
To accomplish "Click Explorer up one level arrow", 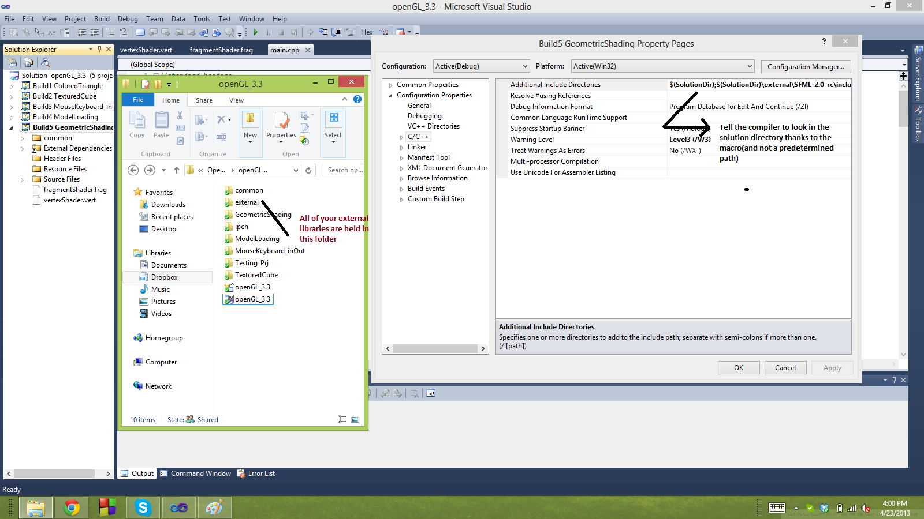I will tap(177, 170).
